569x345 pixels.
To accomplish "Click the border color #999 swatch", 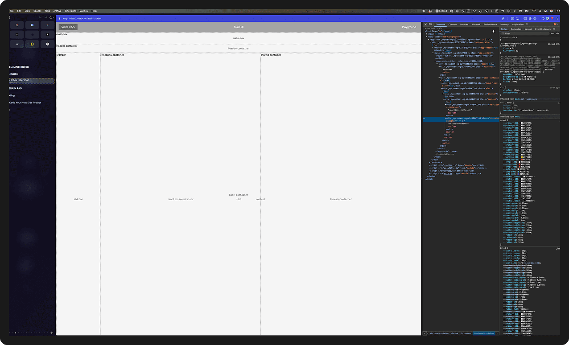I will point(528,79).
